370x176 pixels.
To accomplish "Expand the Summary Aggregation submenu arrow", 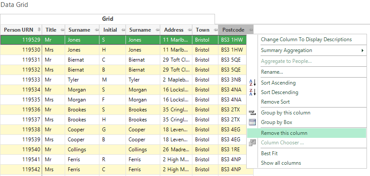I will coord(363,50).
